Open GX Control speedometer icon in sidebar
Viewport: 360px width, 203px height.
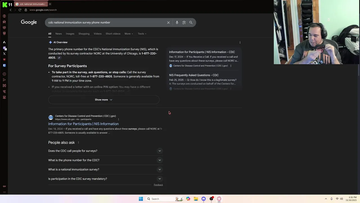click(x=4, y=16)
